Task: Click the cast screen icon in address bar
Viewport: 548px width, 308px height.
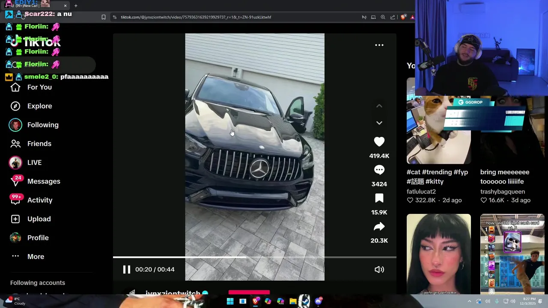Action: [373, 17]
